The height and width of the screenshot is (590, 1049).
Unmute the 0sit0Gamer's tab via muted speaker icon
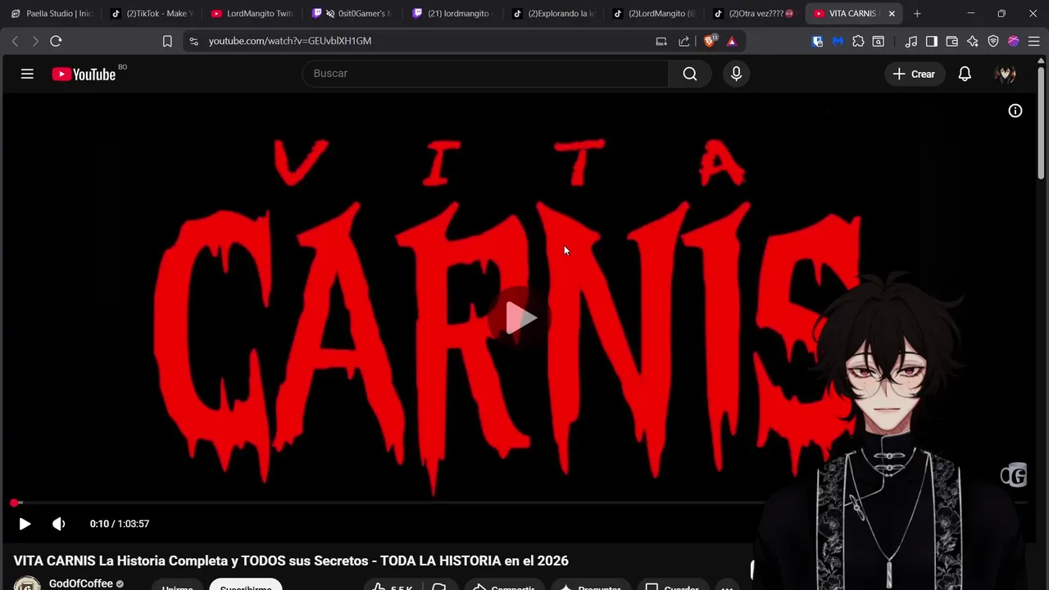click(329, 14)
